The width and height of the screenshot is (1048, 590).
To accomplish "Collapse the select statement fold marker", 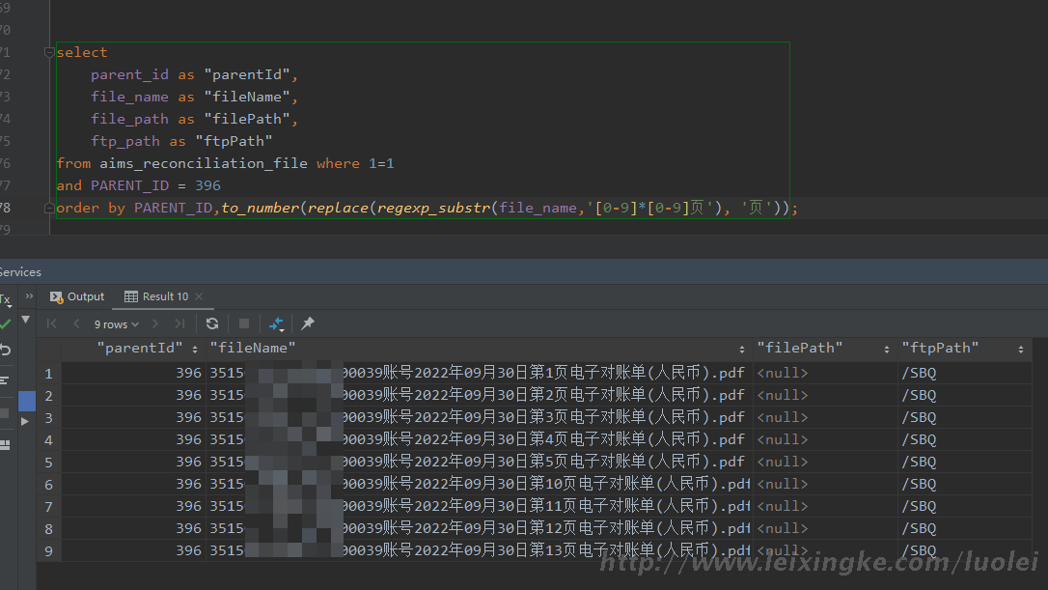I will [49, 52].
